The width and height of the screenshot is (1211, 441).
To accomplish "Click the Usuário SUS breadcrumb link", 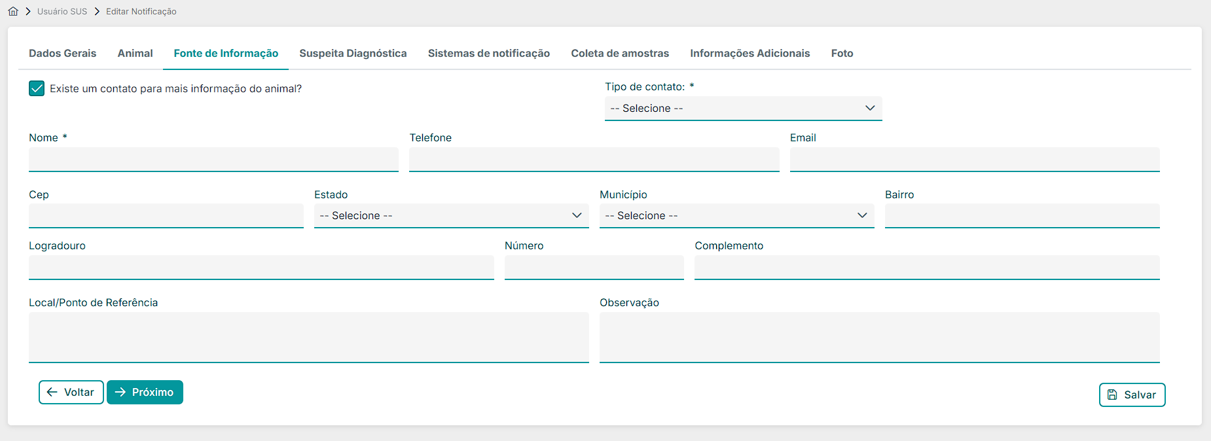I will point(62,11).
